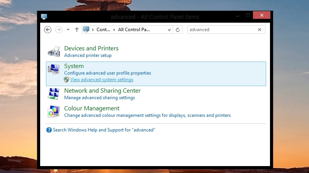Open the recent locations dropdown arrow

(68, 30)
